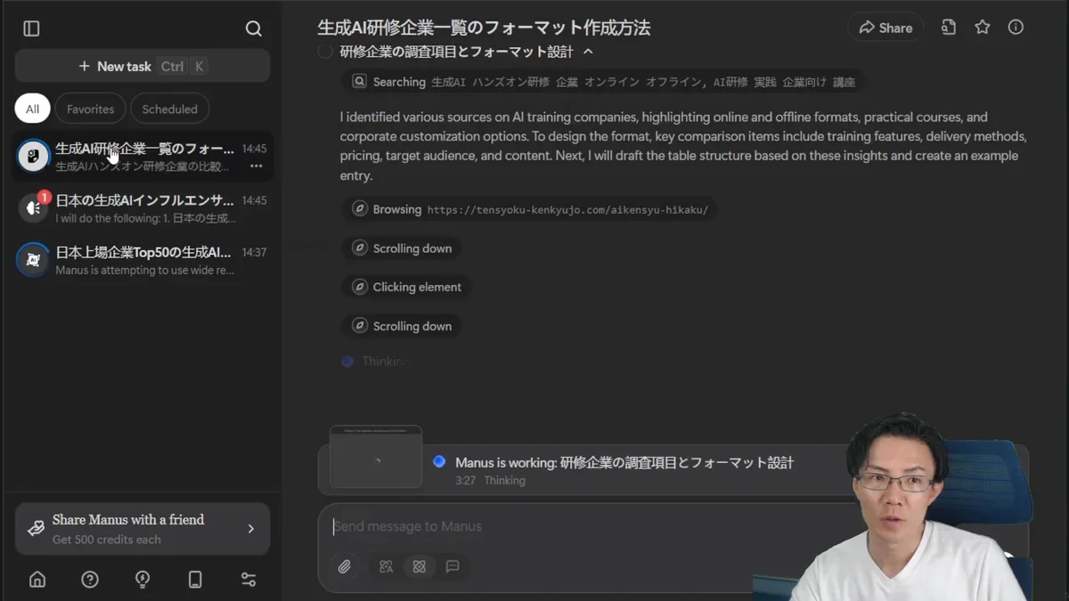The height and width of the screenshot is (601, 1069).
Task: Switch to the Favorites tab
Action: [x=90, y=109]
